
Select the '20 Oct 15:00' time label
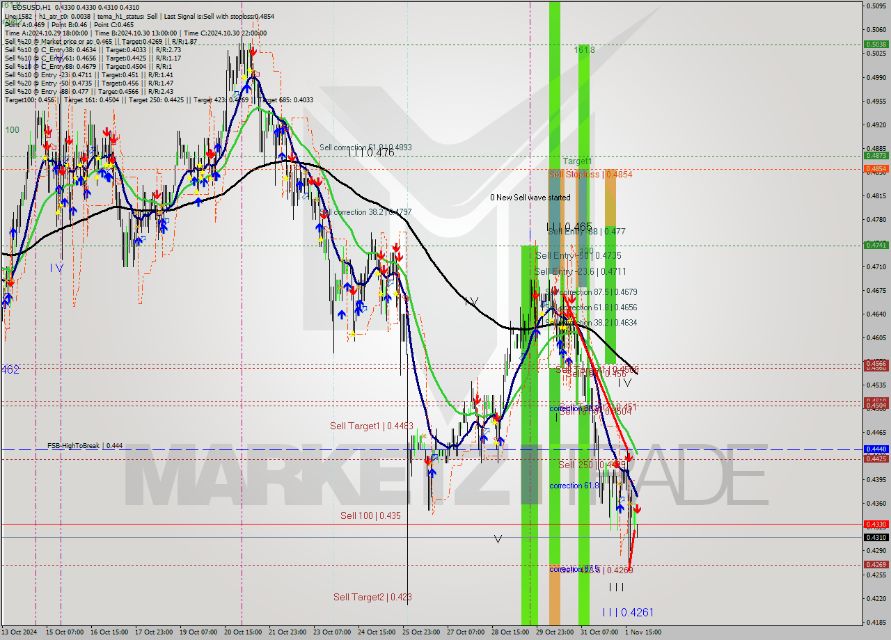[242, 632]
